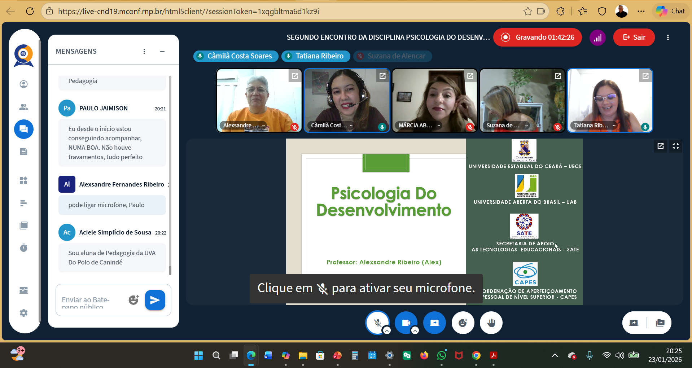The width and height of the screenshot is (692, 368).
Task: Open the user profile icon in sidebar
Action: pos(23,84)
